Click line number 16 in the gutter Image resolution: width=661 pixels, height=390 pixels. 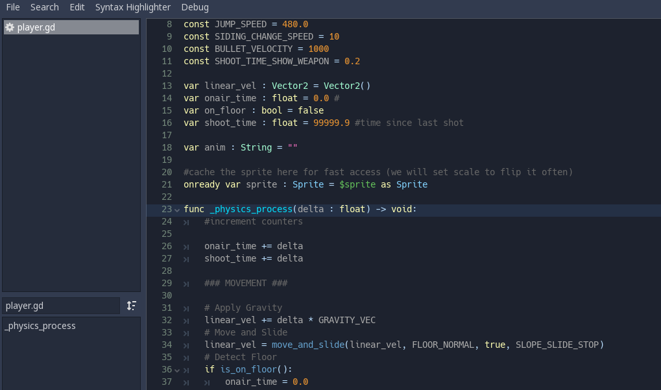coord(167,123)
